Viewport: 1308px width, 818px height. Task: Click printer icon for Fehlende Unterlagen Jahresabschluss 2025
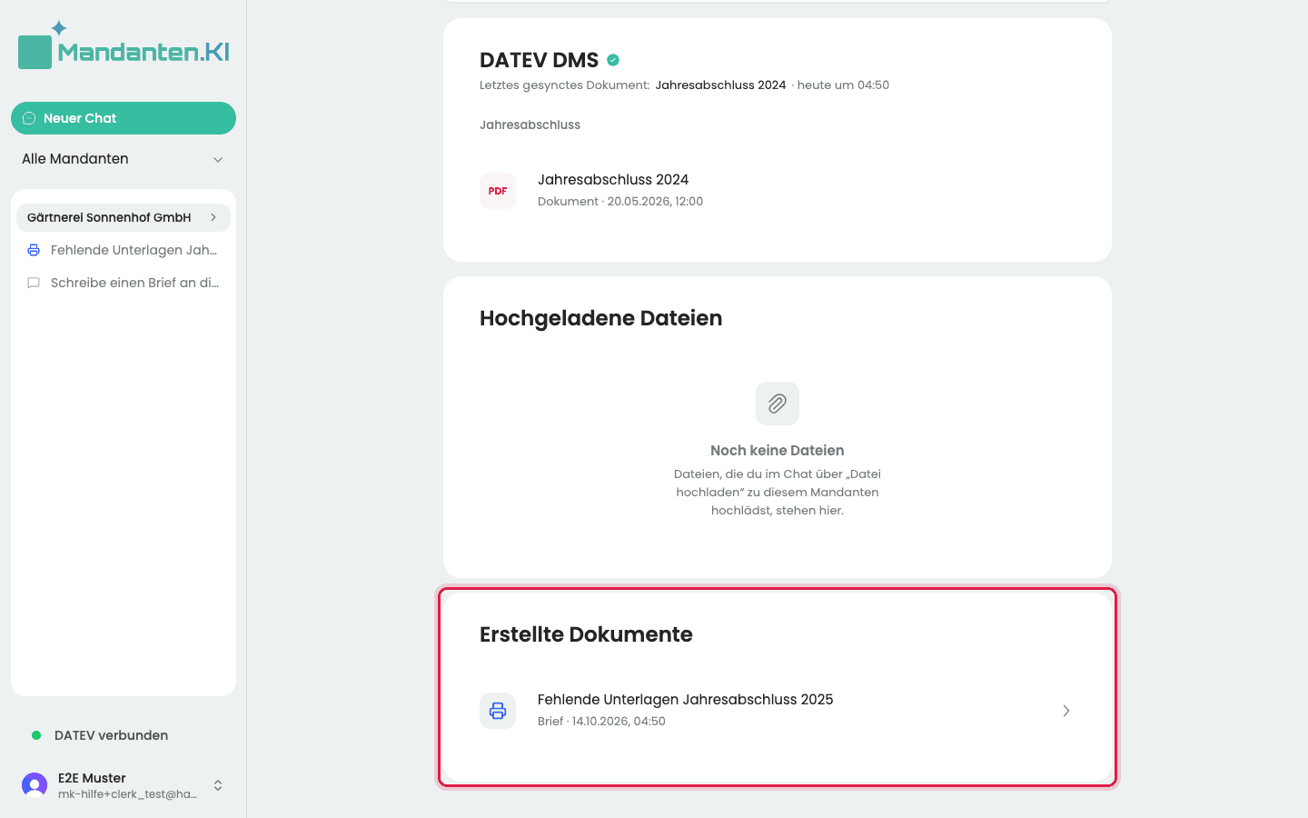pos(498,711)
